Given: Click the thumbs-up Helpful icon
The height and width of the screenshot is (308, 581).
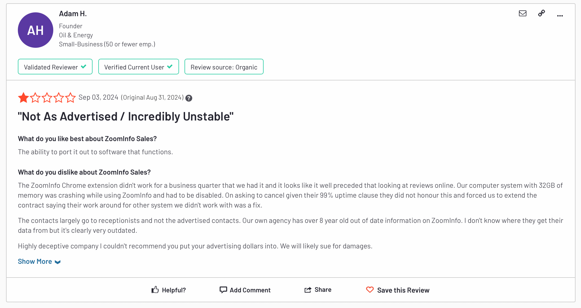Looking at the screenshot, I should pos(155,290).
